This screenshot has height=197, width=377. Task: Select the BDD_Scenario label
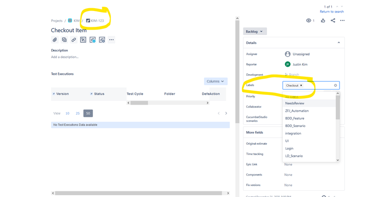click(x=309, y=126)
